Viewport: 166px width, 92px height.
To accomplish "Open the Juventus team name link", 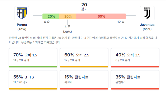I will (147, 25).
